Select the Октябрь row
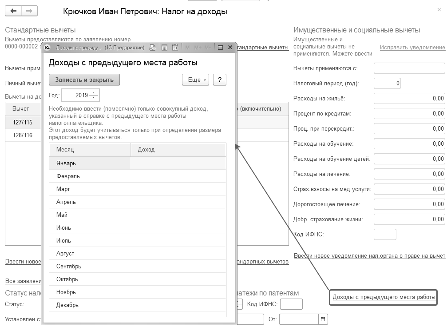Viewport: 447px width, 327px height. pyautogui.click(x=138, y=279)
